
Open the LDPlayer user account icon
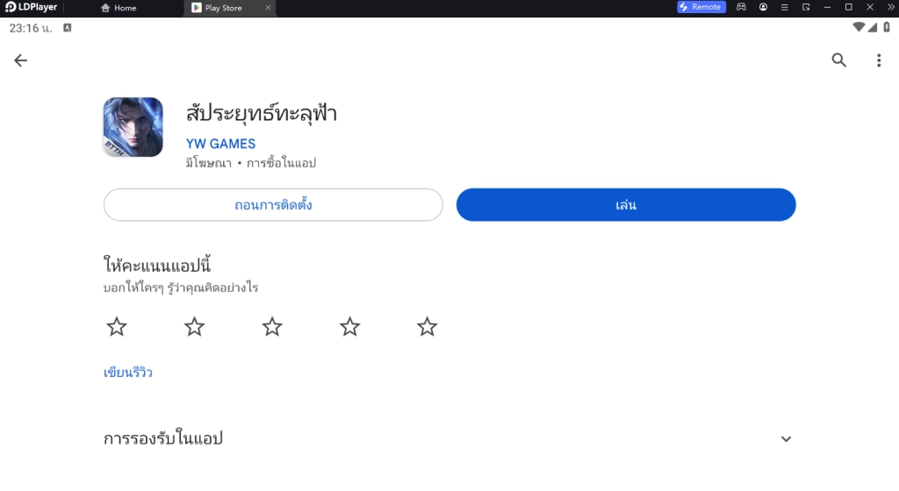(x=763, y=7)
